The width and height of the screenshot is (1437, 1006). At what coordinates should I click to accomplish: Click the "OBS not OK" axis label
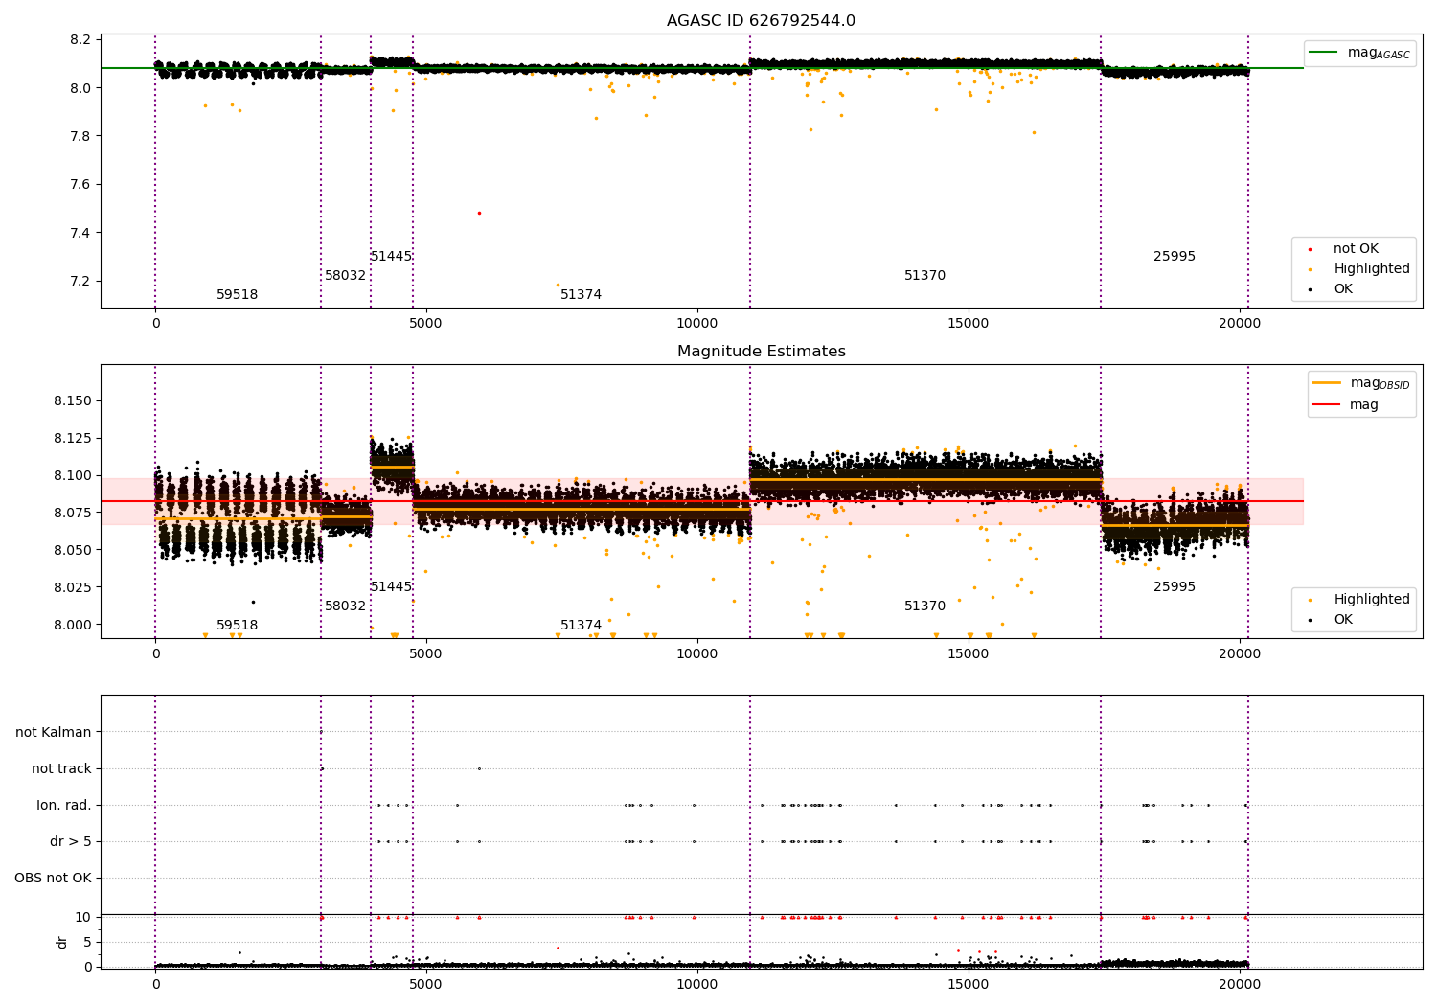point(53,879)
